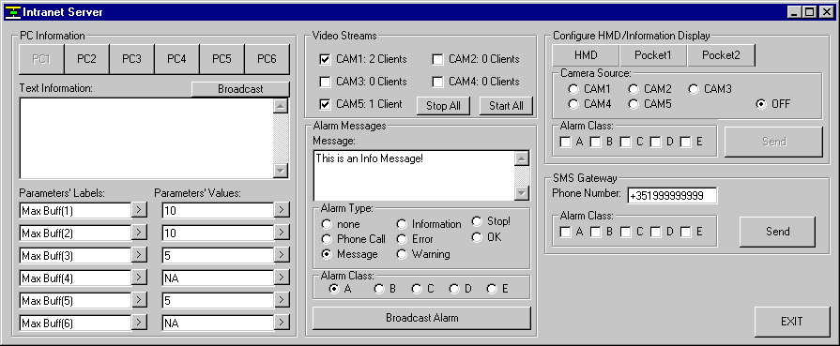The width and height of the screenshot is (840, 346).
Task: Check Alarm Class C in HMD configuration
Action: click(x=625, y=142)
